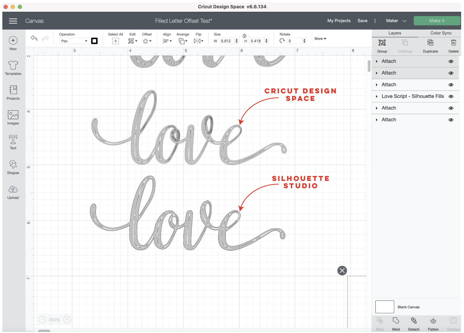The image size is (464, 333).
Task: Open the Edit tool menu
Action: [x=132, y=41]
